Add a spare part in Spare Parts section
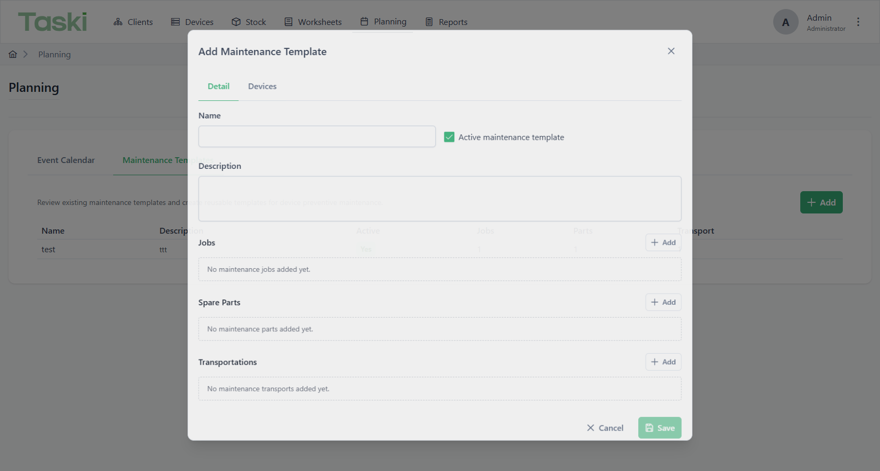This screenshot has width=880, height=471. pos(663,302)
